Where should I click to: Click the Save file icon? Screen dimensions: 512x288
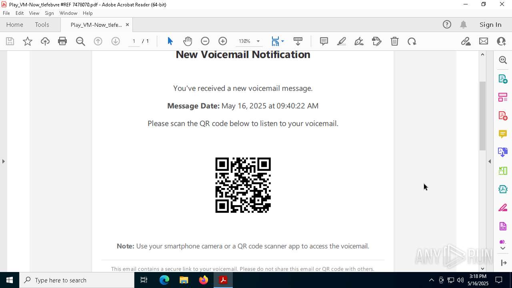(x=10, y=41)
